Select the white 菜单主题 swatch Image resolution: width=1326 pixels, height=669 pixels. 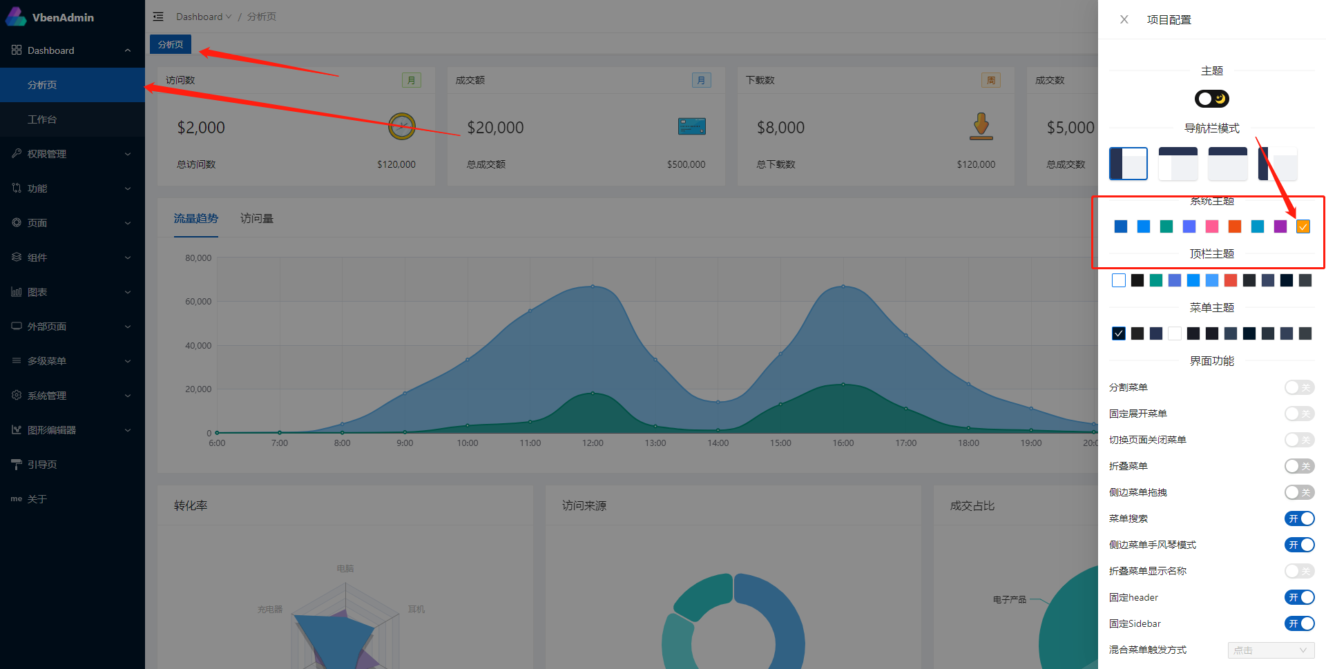(x=1175, y=333)
